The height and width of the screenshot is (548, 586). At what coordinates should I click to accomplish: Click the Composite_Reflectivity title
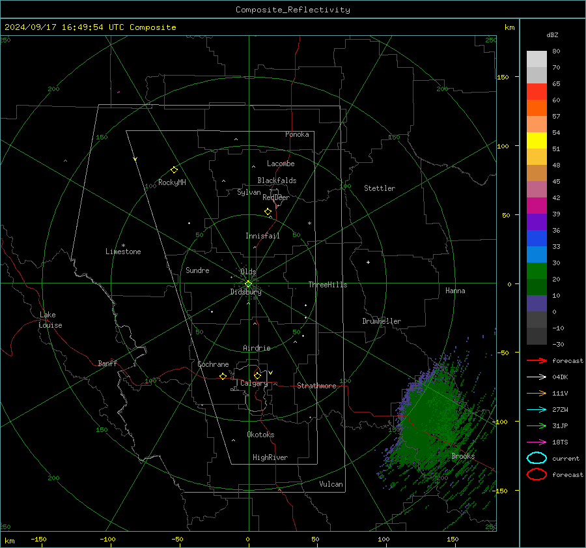[293, 10]
